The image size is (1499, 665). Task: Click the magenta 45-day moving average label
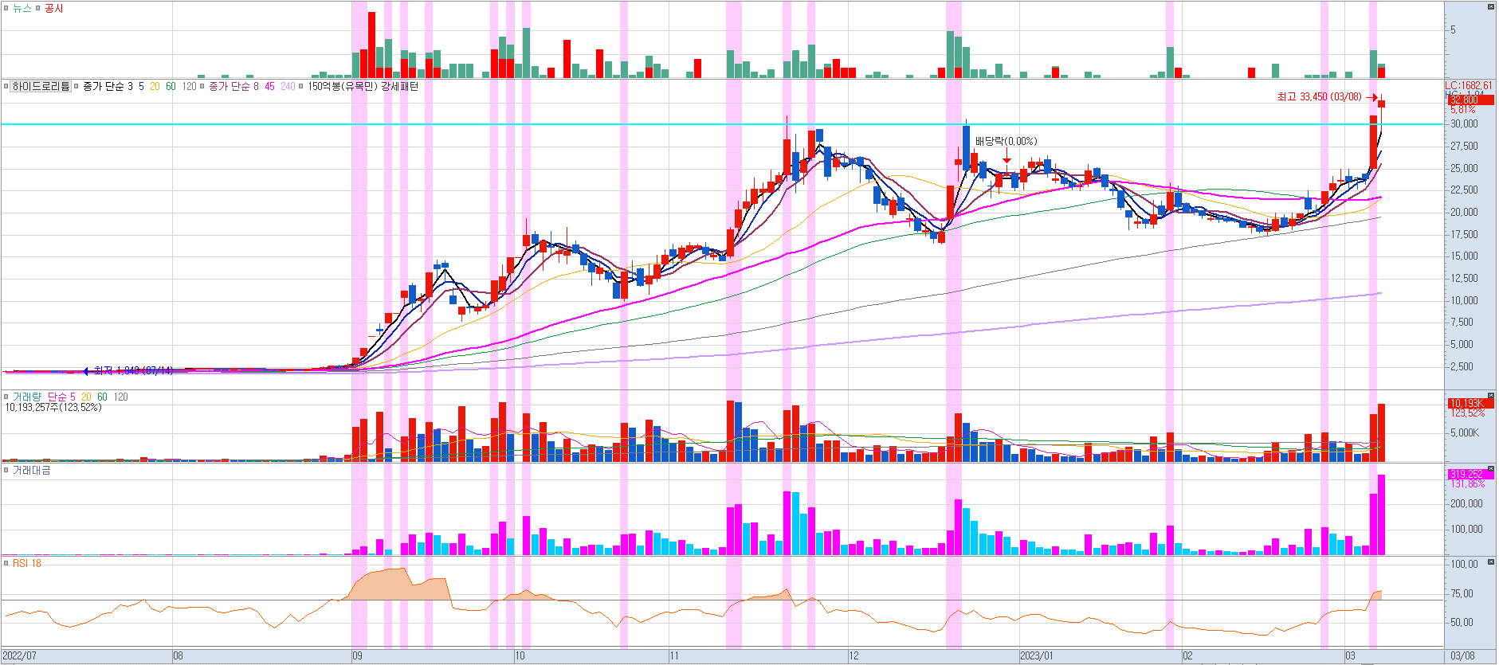pos(269,86)
